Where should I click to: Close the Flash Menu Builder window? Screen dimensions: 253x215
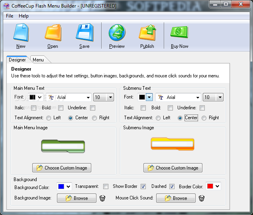point(241,4)
